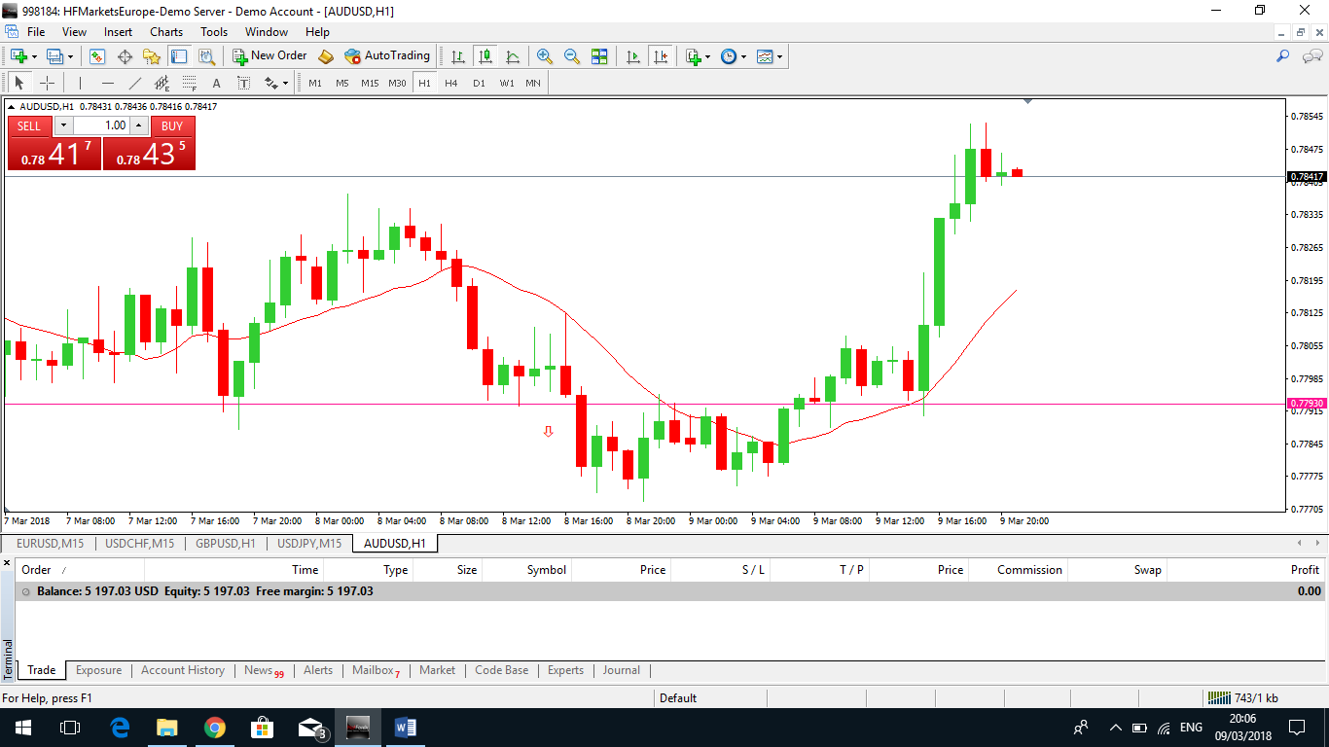Open the News tab
Image resolution: width=1329 pixels, height=747 pixels.
(264, 670)
